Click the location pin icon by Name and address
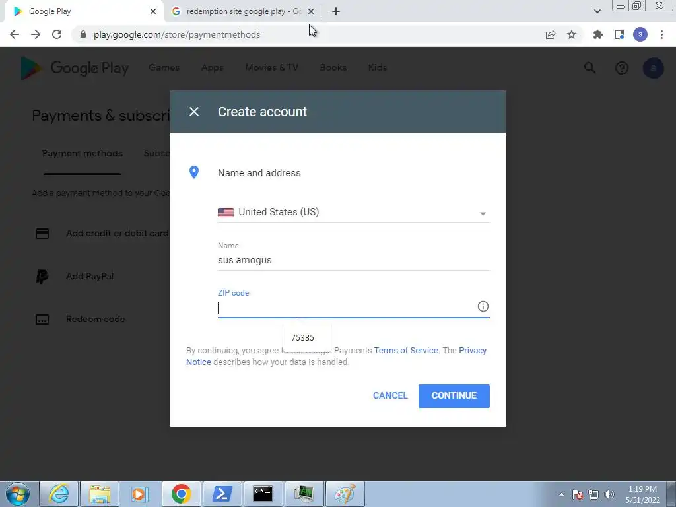This screenshot has height=507, width=676. (x=194, y=172)
